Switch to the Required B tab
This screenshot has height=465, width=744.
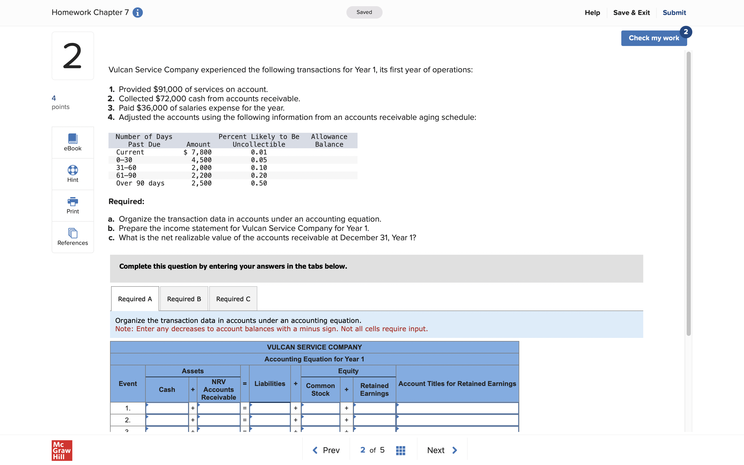[183, 298]
